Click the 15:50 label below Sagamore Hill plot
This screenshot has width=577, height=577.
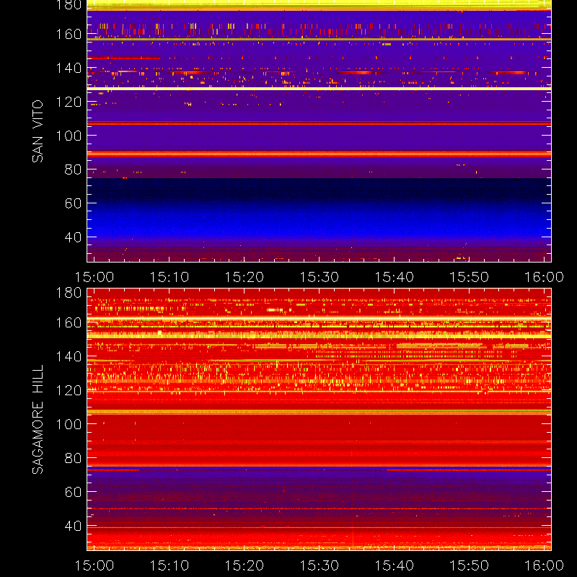[x=470, y=565]
